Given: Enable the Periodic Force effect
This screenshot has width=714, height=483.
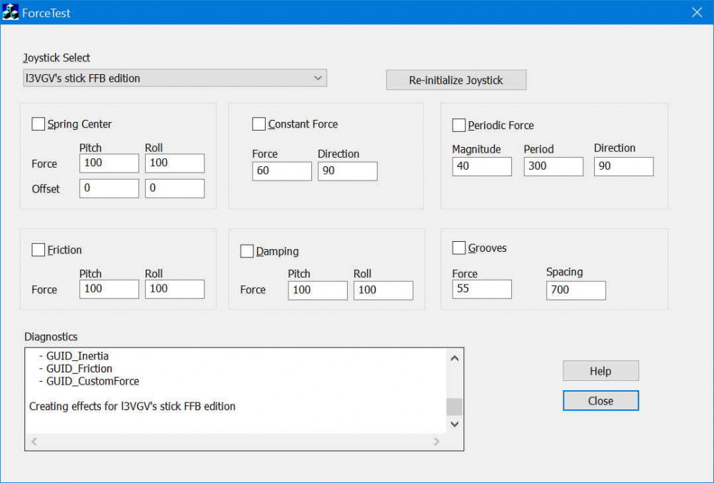Looking at the screenshot, I should pyautogui.click(x=459, y=126).
